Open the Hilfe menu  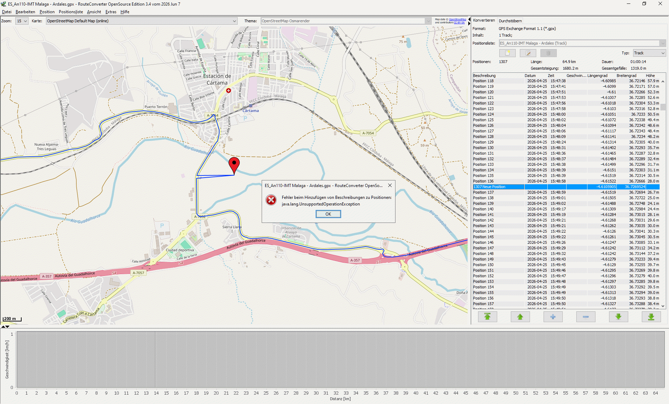coord(125,12)
